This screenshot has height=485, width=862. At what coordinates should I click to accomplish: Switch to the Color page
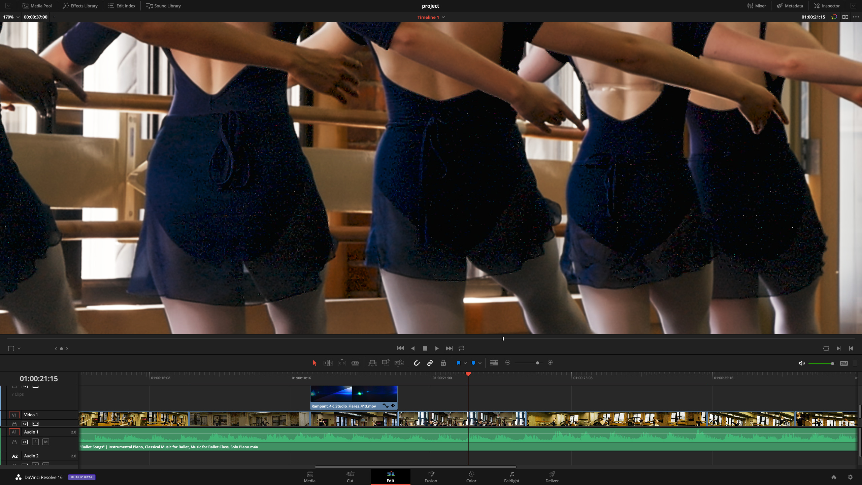[471, 477]
